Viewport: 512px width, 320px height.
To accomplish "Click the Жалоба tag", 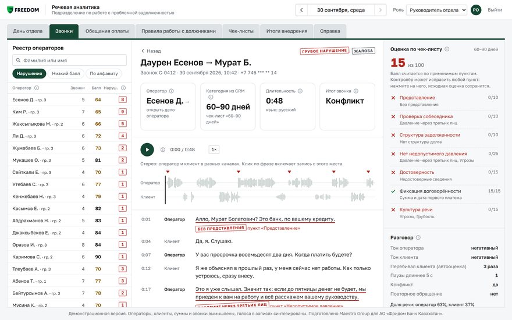I will (364, 51).
